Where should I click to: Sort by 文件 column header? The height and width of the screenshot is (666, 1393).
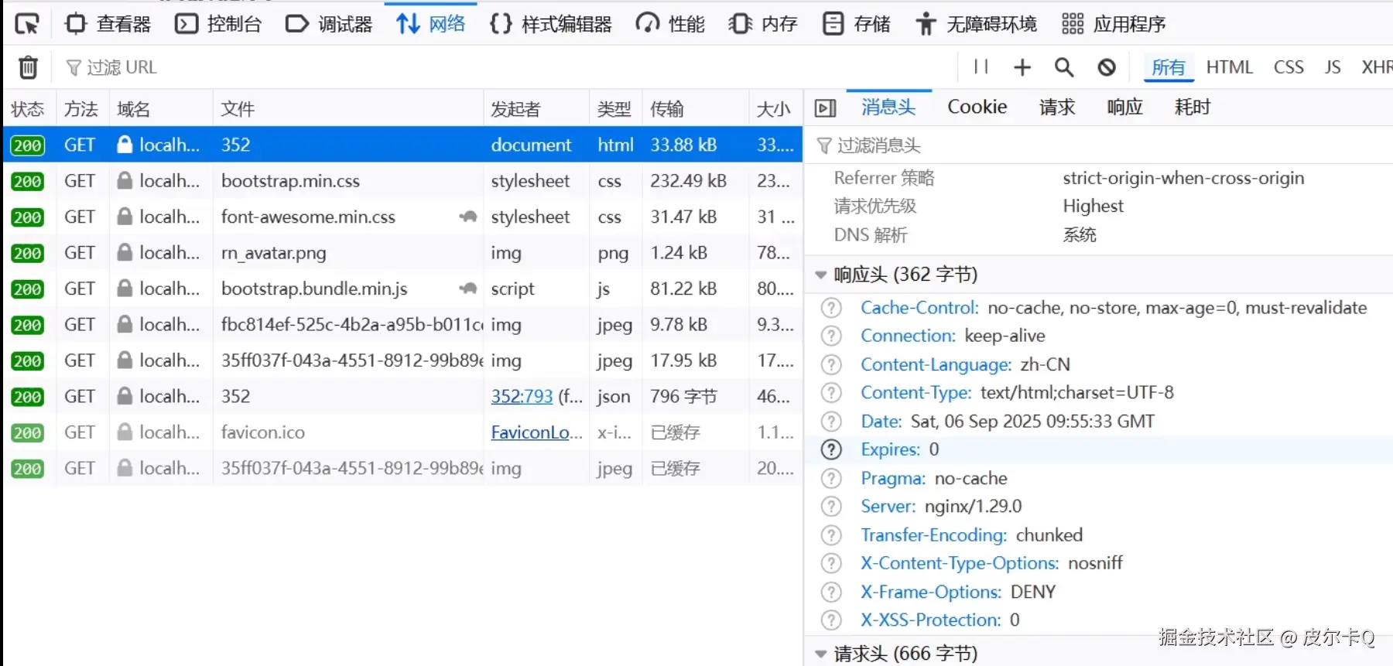coord(347,108)
